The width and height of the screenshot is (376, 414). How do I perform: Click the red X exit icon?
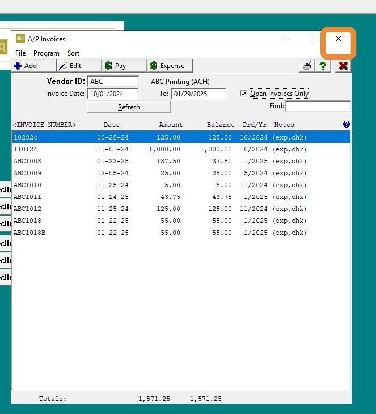point(343,66)
